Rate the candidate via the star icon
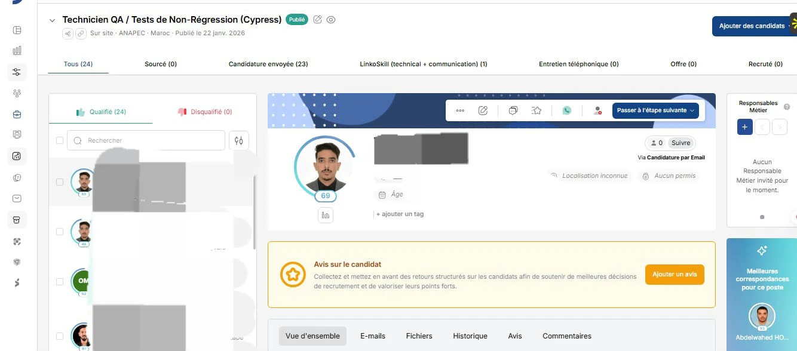Screen dimensions: 797x351 coord(536,110)
